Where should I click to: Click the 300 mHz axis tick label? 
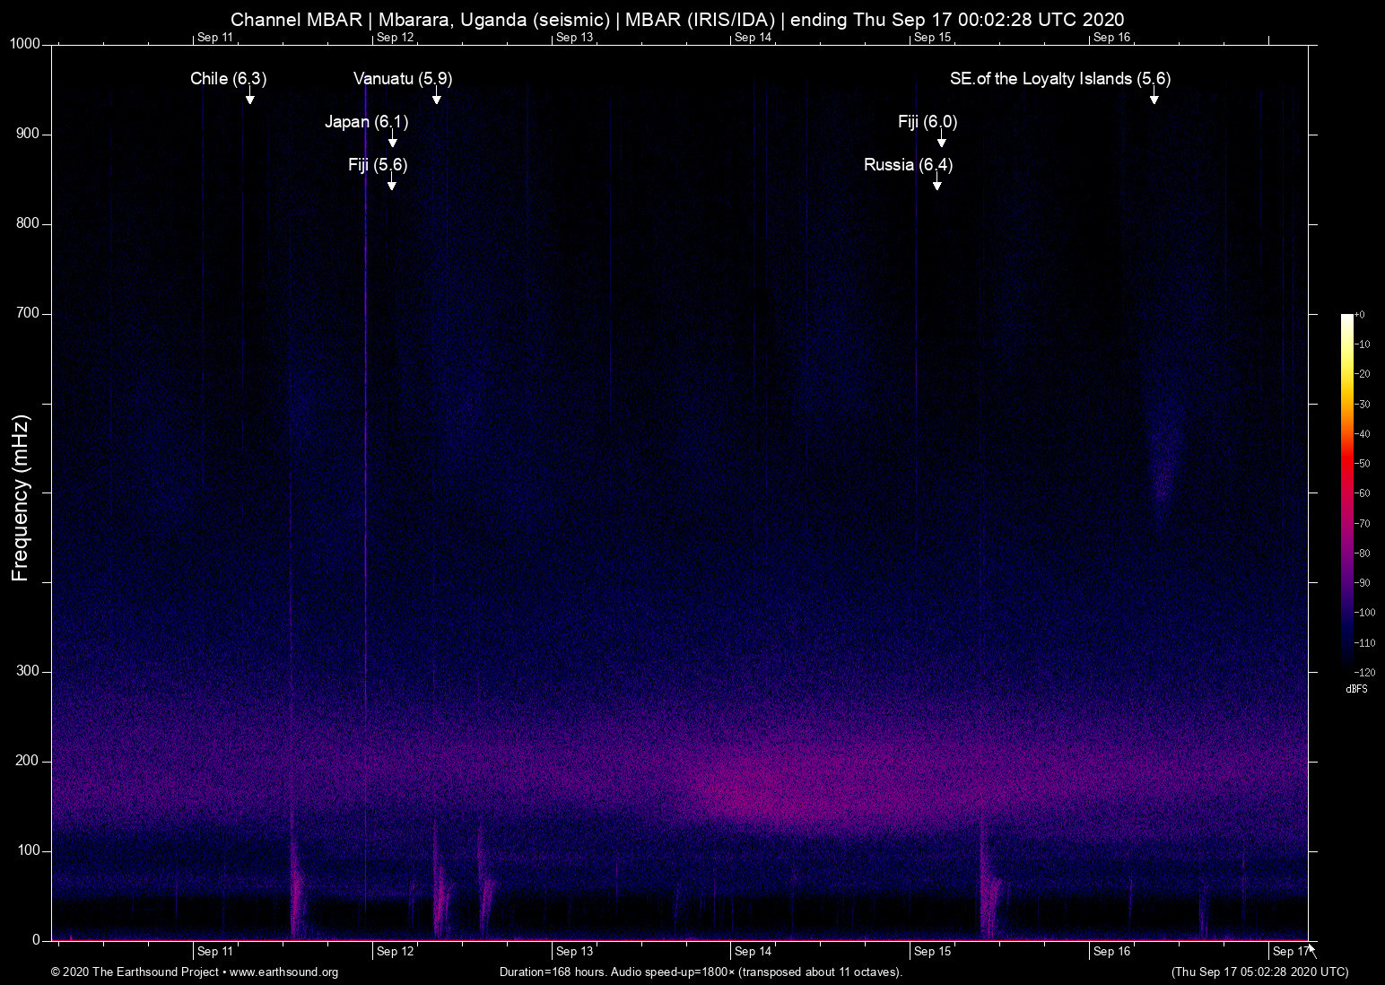29,670
